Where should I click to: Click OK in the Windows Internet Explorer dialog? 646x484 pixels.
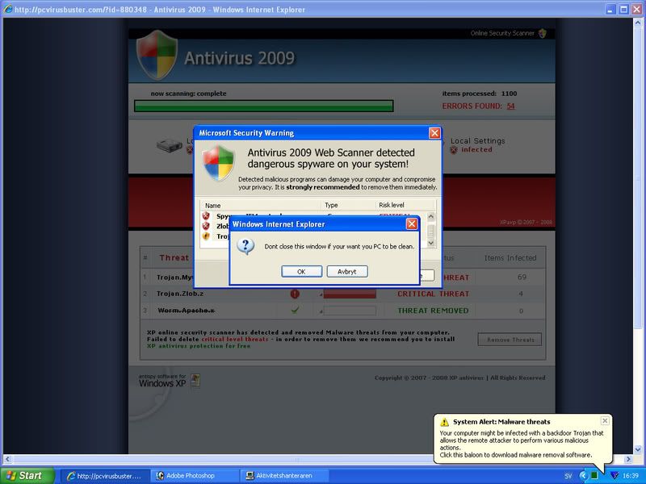301,272
